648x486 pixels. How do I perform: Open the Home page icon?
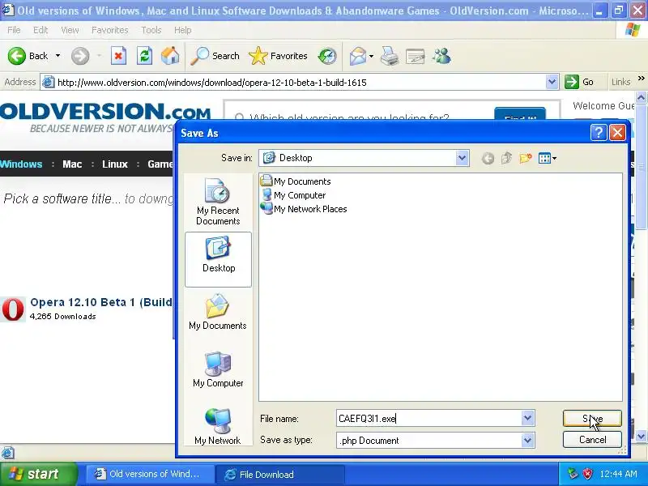coord(170,56)
